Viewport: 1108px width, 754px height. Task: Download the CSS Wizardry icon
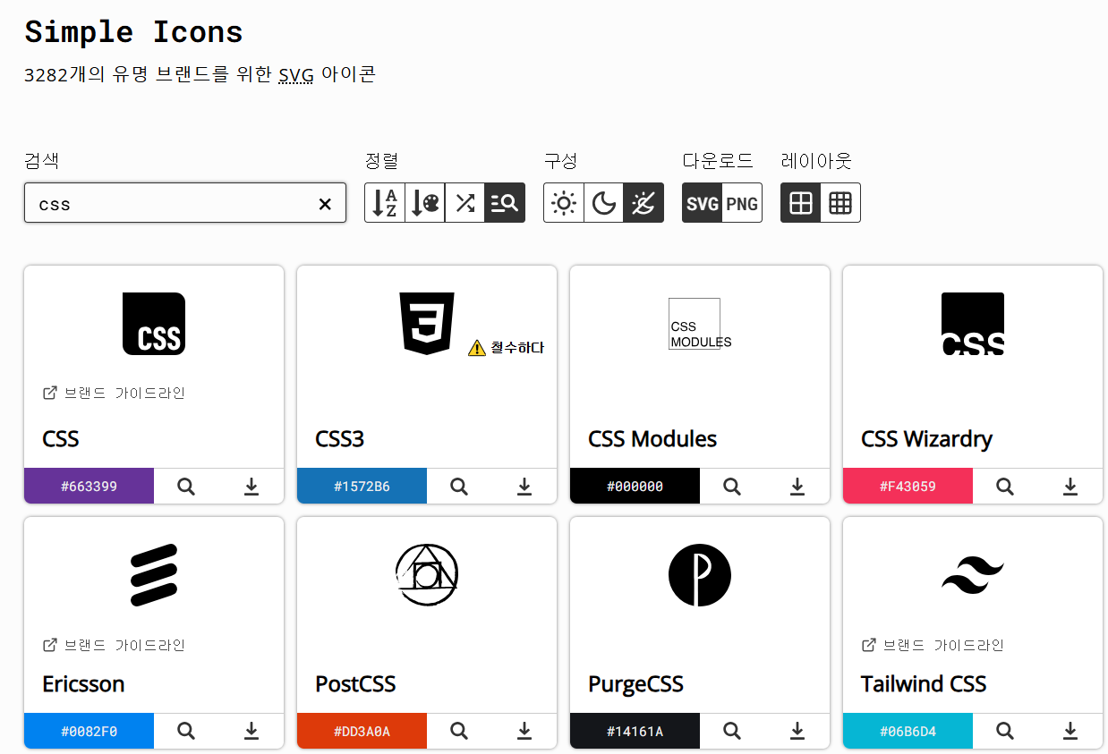[x=1070, y=486]
